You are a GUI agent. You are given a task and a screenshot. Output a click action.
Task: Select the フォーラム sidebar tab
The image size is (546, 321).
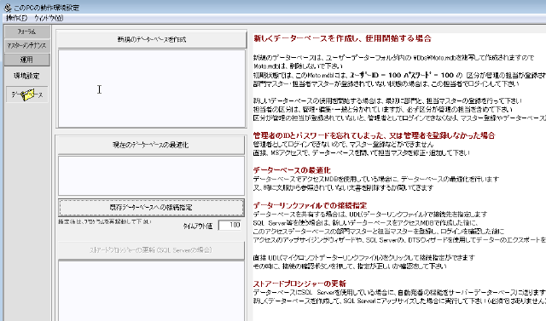coord(26,32)
